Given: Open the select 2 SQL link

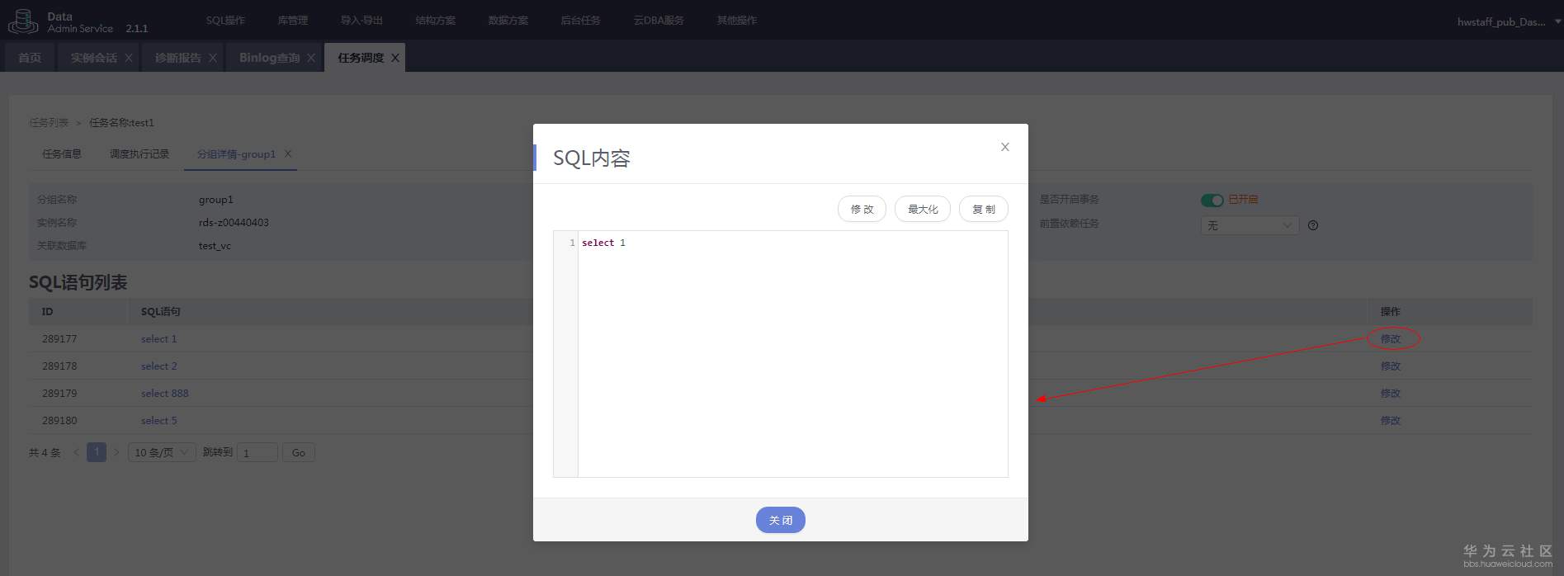Looking at the screenshot, I should [158, 366].
